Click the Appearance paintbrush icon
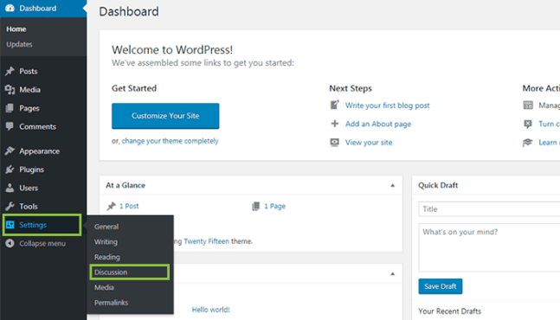The height and width of the screenshot is (320, 560). coord(10,150)
